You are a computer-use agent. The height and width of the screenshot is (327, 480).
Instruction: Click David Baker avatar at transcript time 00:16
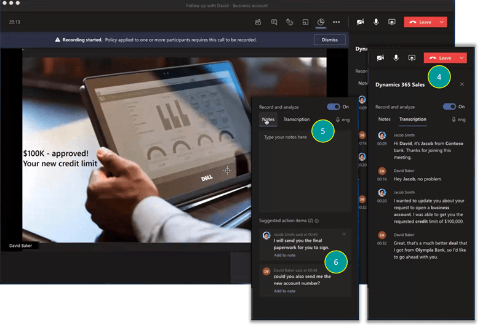(x=382, y=171)
